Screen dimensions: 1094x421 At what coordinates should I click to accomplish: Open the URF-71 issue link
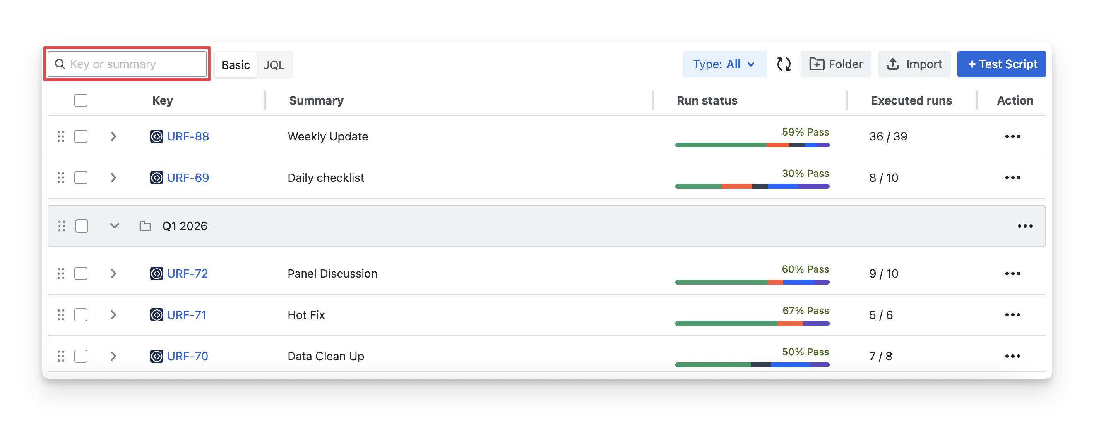(x=187, y=315)
